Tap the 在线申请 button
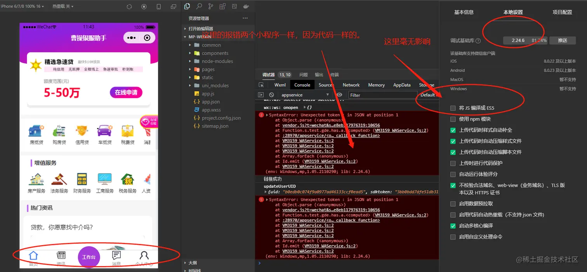The image size is (587, 272). (126, 92)
